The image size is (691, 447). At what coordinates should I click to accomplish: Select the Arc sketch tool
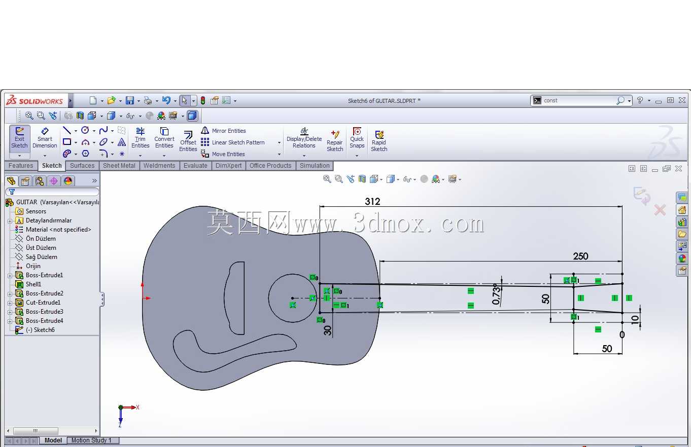(85, 142)
